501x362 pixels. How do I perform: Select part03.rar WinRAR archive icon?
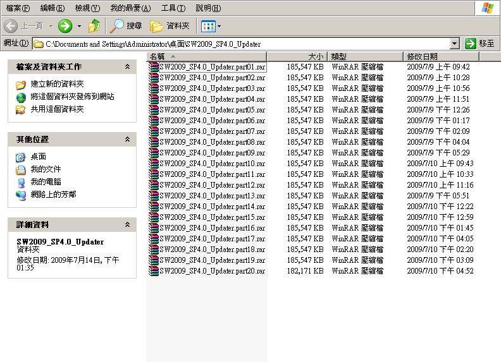pos(154,88)
